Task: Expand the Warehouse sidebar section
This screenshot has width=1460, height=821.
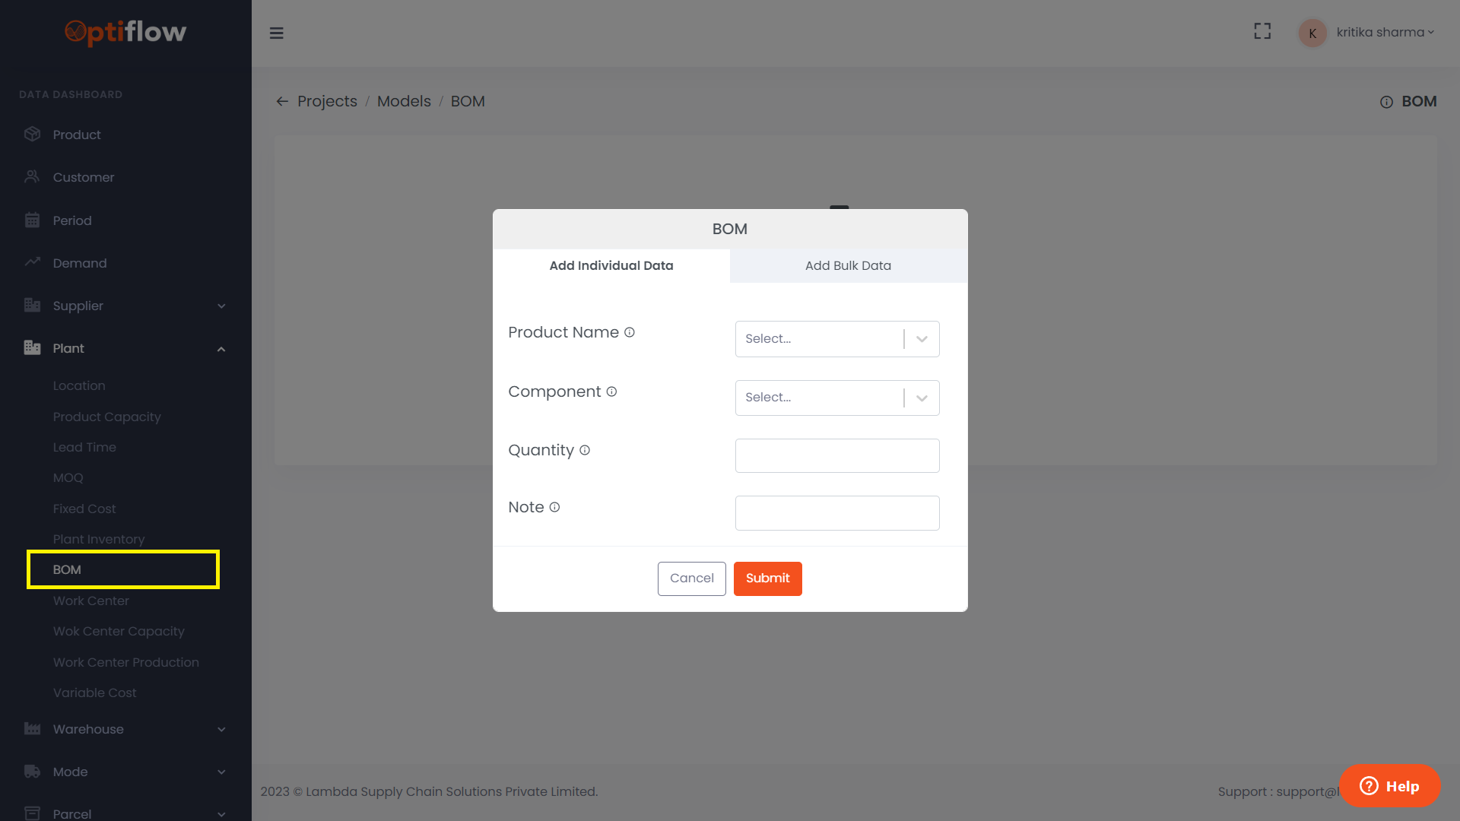Action: click(221, 729)
